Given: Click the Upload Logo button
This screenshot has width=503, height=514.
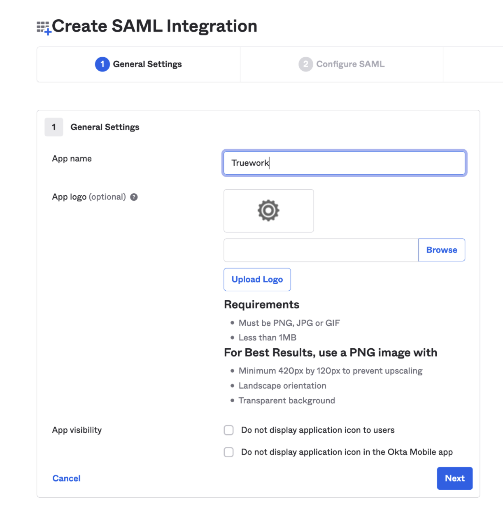Looking at the screenshot, I should click(x=257, y=280).
